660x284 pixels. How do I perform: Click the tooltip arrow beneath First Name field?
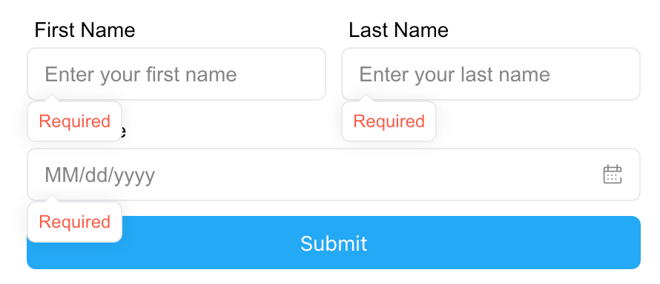point(52,98)
